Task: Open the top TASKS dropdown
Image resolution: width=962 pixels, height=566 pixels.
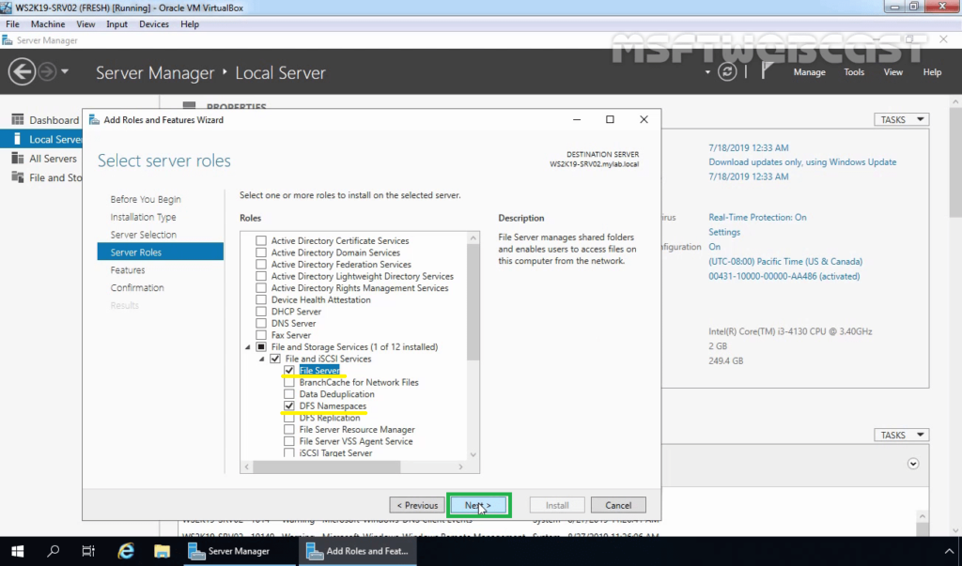Action: 901,119
